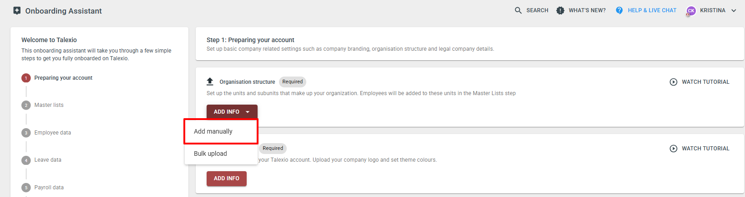The image size is (745, 197).
Task: Click the Required tag beside Organisation structure
Action: (x=293, y=82)
